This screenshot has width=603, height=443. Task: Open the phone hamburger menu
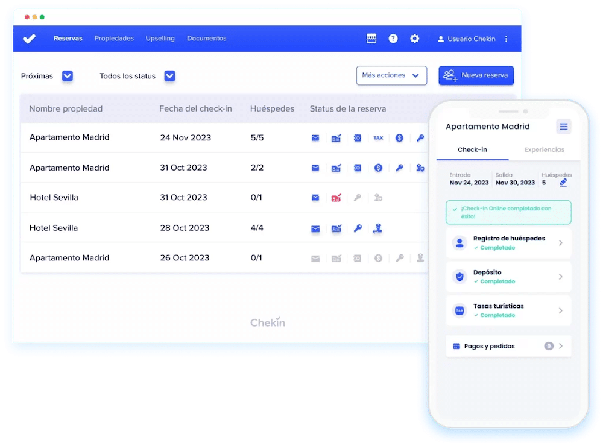tap(564, 127)
